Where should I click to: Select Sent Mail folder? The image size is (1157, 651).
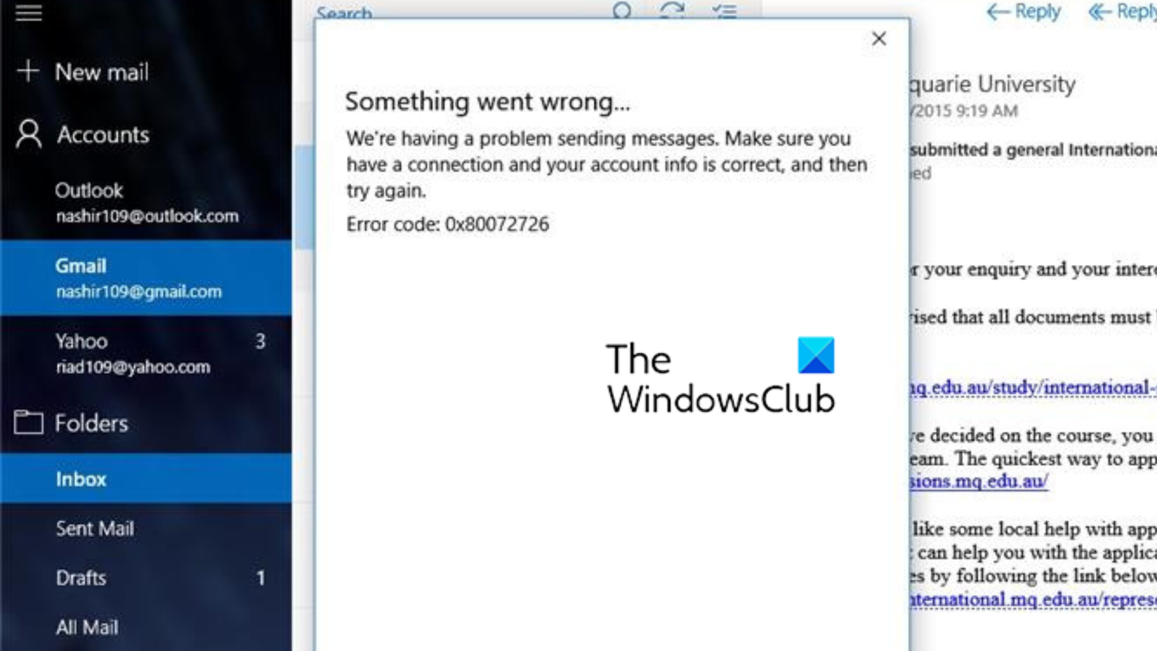click(x=95, y=529)
